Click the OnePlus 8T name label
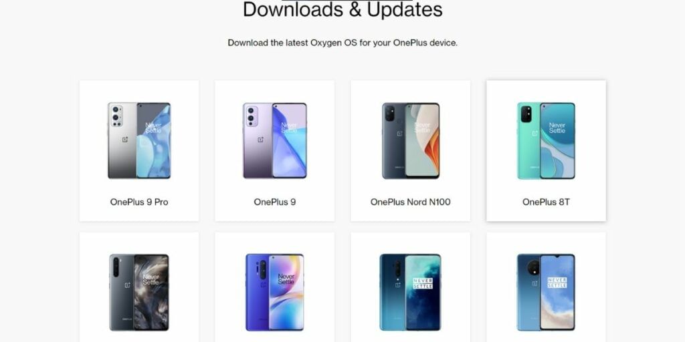 pyautogui.click(x=546, y=202)
